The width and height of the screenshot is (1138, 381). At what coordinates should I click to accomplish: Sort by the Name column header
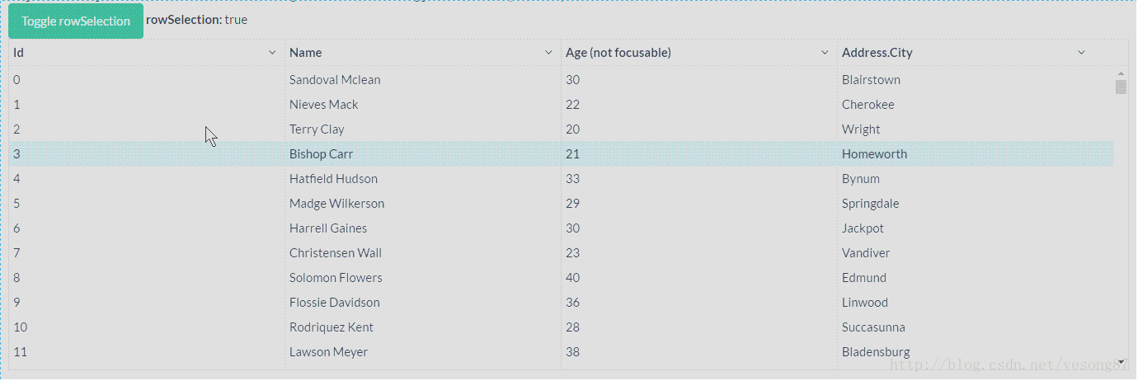(x=306, y=53)
